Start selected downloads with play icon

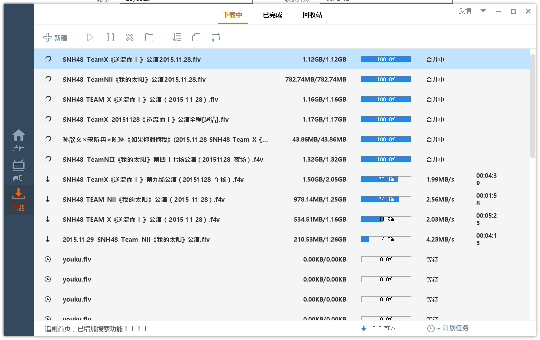point(90,37)
